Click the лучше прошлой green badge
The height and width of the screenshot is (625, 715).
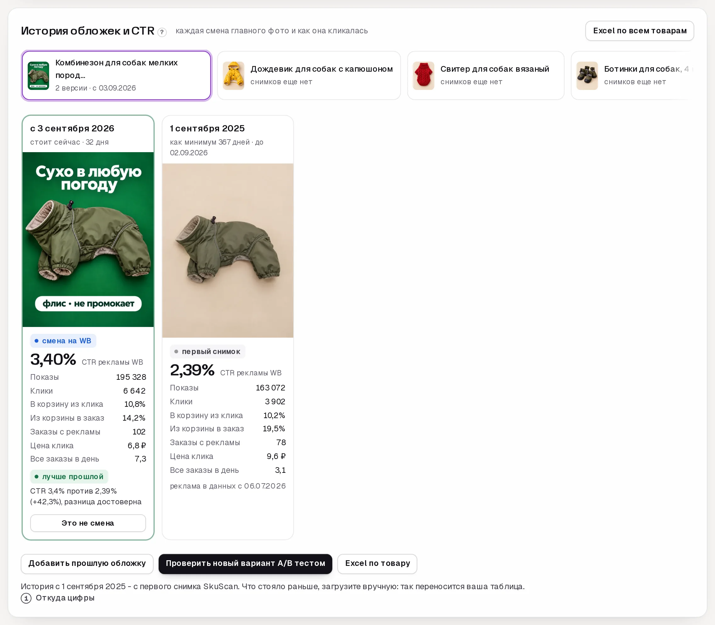tap(69, 476)
